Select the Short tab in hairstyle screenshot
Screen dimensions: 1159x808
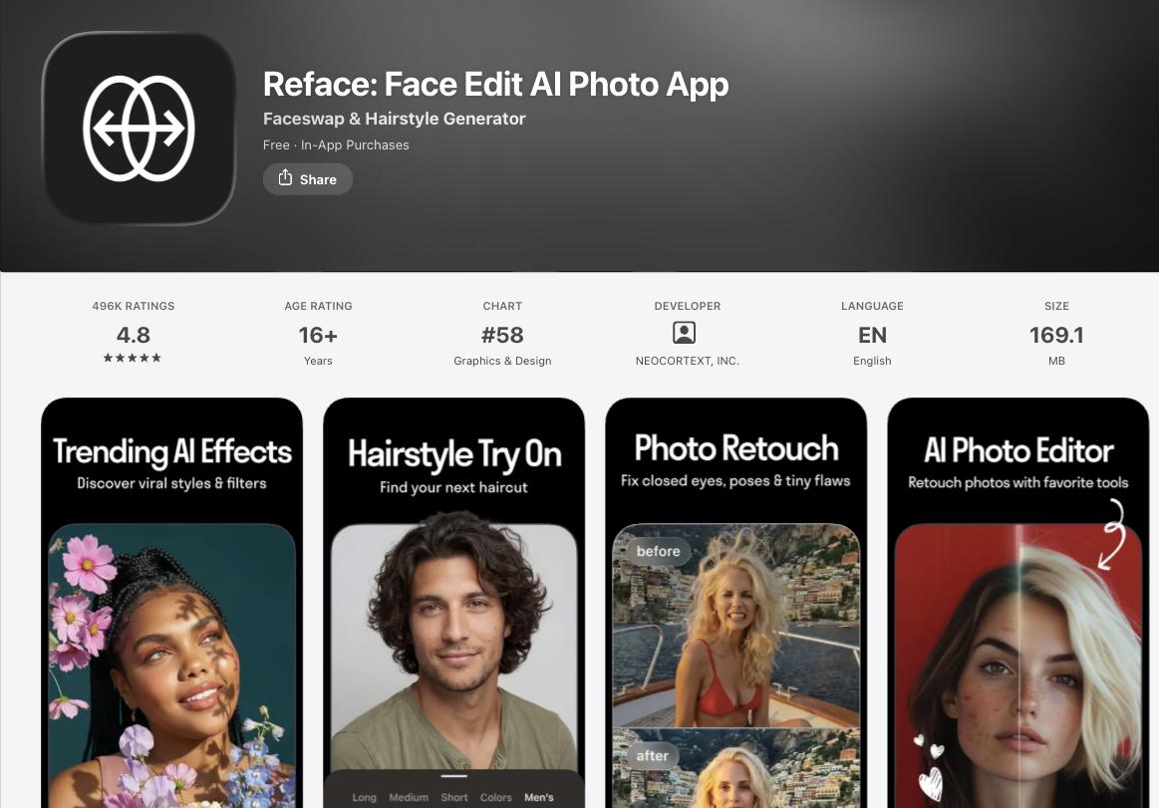pos(454,798)
